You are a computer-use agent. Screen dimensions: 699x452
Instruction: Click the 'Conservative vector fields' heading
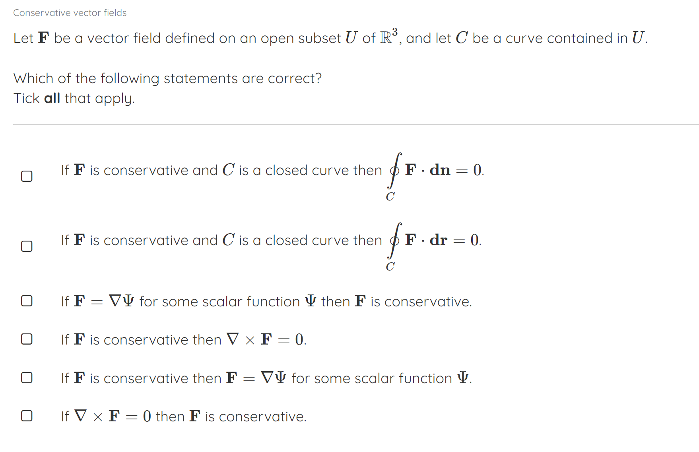coord(70,12)
